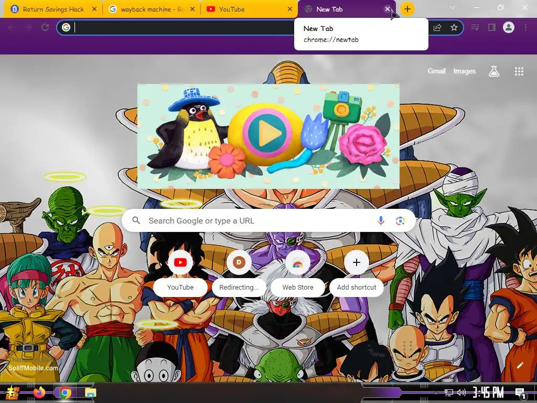Switch to the wayback machine Google tab
The image size is (537, 403).
(x=153, y=9)
